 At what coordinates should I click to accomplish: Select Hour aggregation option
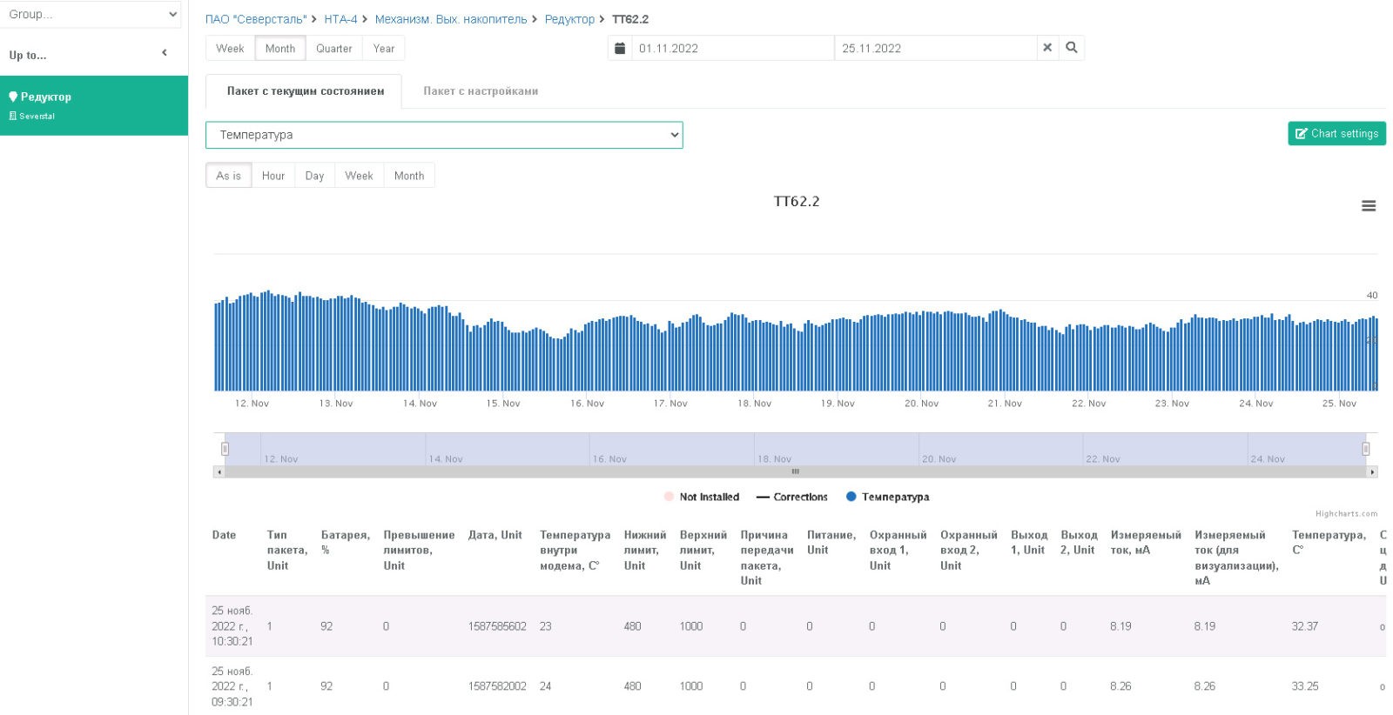pos(273,175)
